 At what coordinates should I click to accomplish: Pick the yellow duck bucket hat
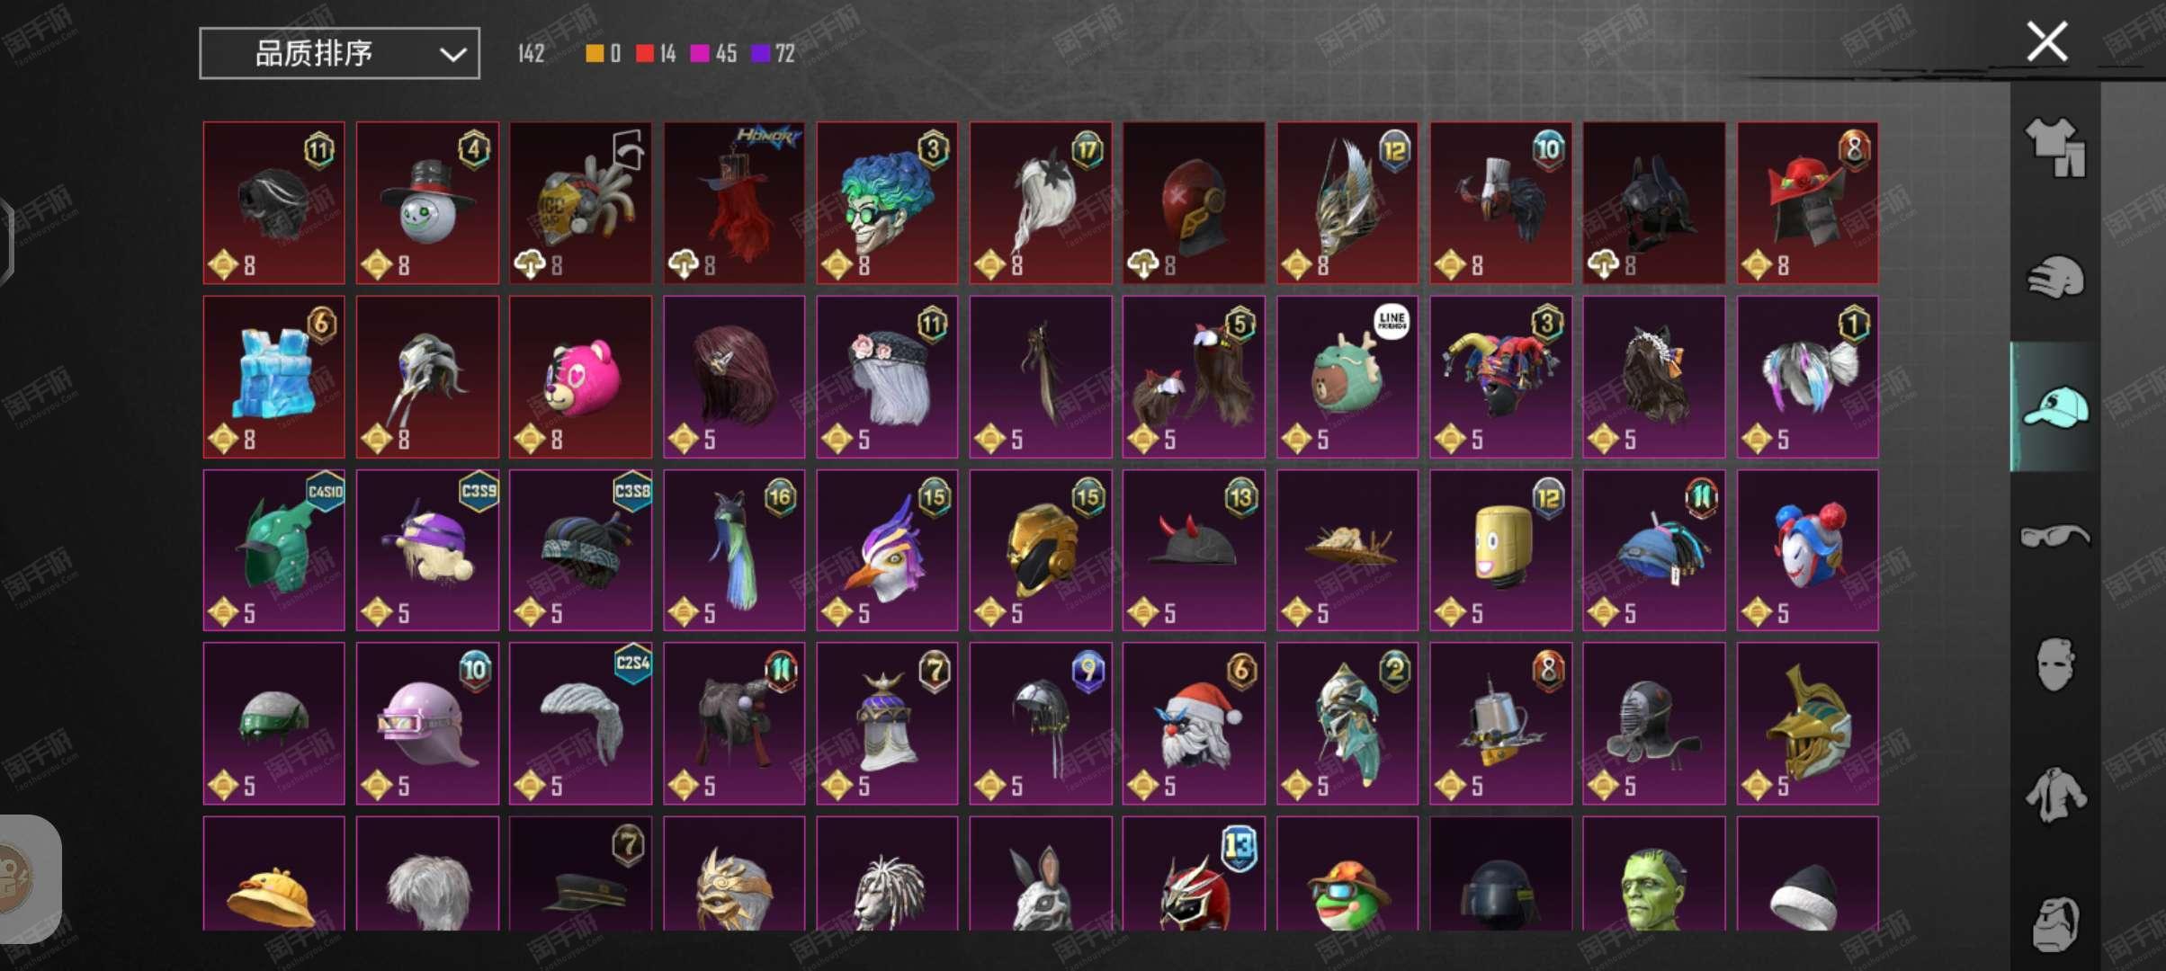[273, 874]
